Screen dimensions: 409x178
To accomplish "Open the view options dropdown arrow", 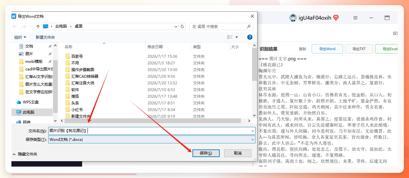I will pyautogui.click(x=237, y=37).
